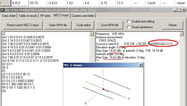Click the Save NFM file button
187x106 pixels.
(x=110, y=25)
